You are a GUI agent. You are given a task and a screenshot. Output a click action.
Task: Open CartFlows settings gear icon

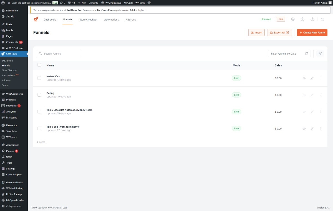pos(293,19)
